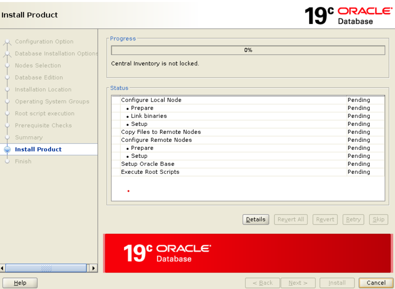
Task: Select Configuration Option step in sidebar
Action: (44, 42)
